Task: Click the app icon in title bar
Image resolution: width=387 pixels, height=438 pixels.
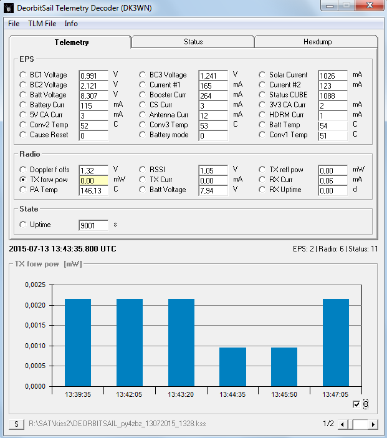Action: (x=9, y=8)
